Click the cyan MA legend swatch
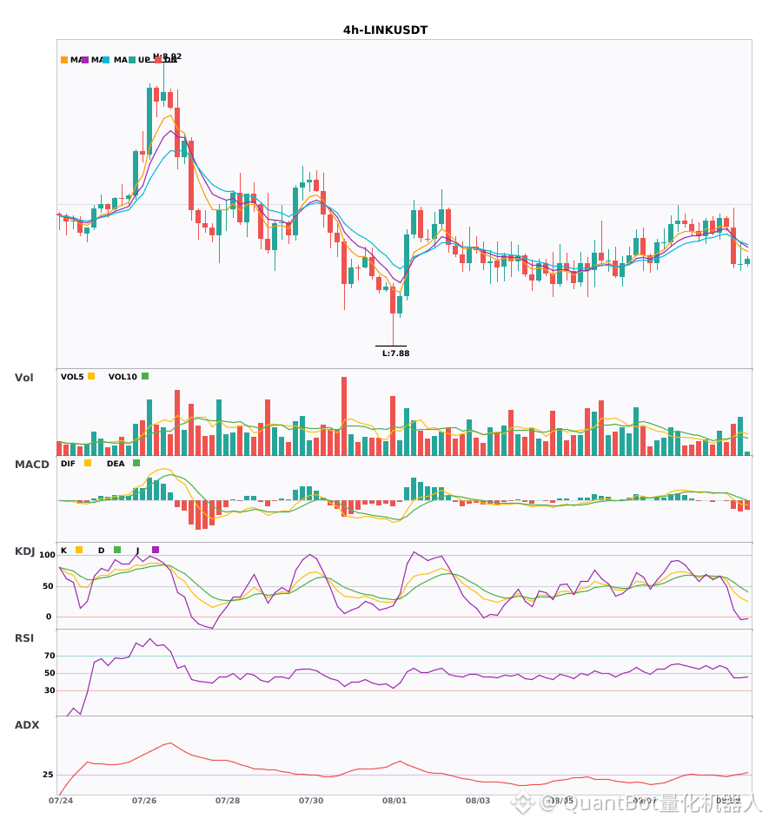769x825 pixels. [106, 60]
